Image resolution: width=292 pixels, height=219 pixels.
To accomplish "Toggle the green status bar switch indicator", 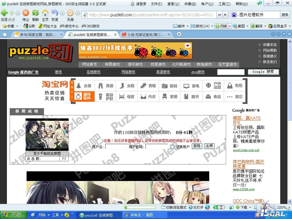I will pyautogui.click(x=219, y=207).
